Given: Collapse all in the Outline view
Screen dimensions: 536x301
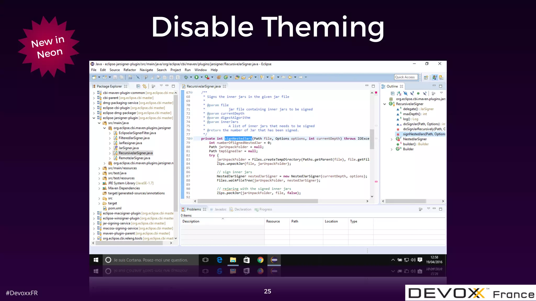Looking at the screenshot, I should tap(393, 93).
